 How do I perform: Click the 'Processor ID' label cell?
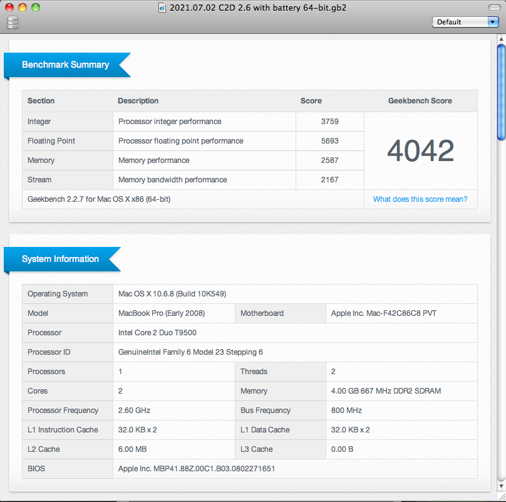click(68, 352)
